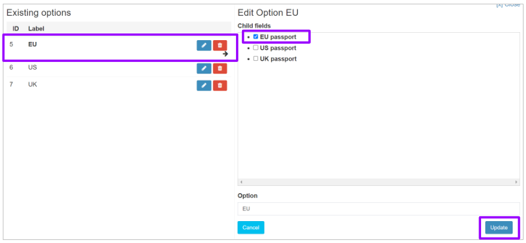Viewport: 526px width, 243px height.
Task: Check the UK passport checkbox
Action: click(x=255, y=59)
